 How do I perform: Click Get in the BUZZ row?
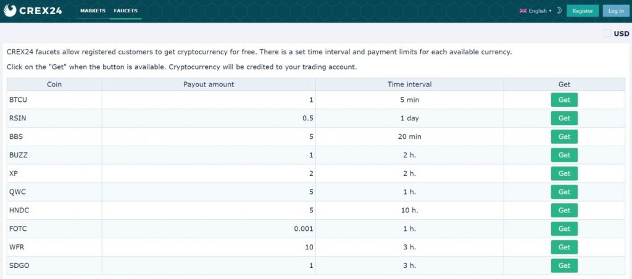564,155
